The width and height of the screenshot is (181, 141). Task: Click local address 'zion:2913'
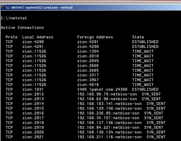[x=33, y=99]
